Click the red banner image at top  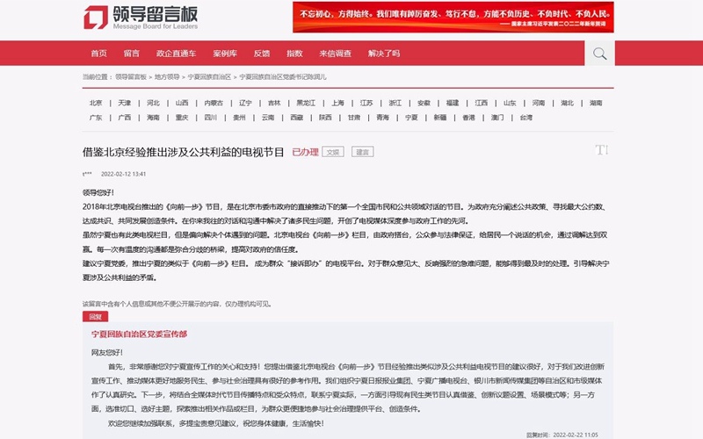[453, 17]
